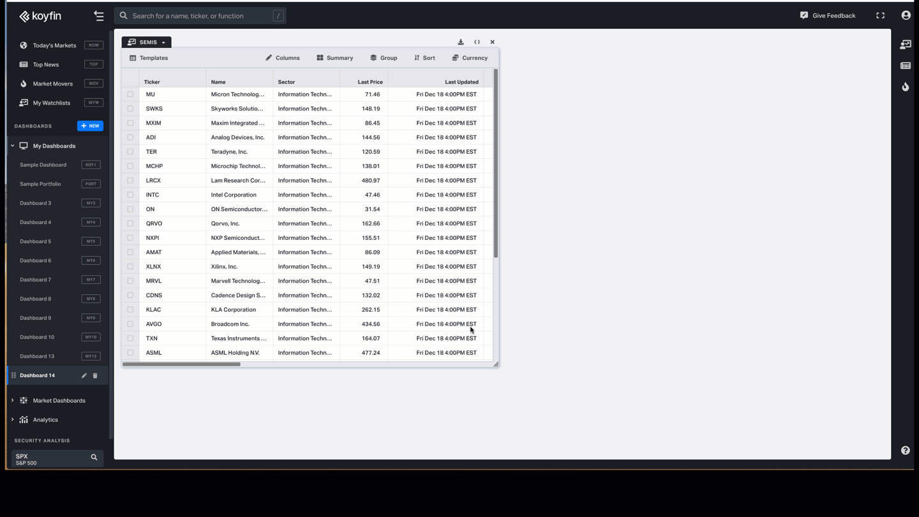Screen dimensions: 919x517
Task: Open the news panel icon on right rail
Action: [905, 66]
